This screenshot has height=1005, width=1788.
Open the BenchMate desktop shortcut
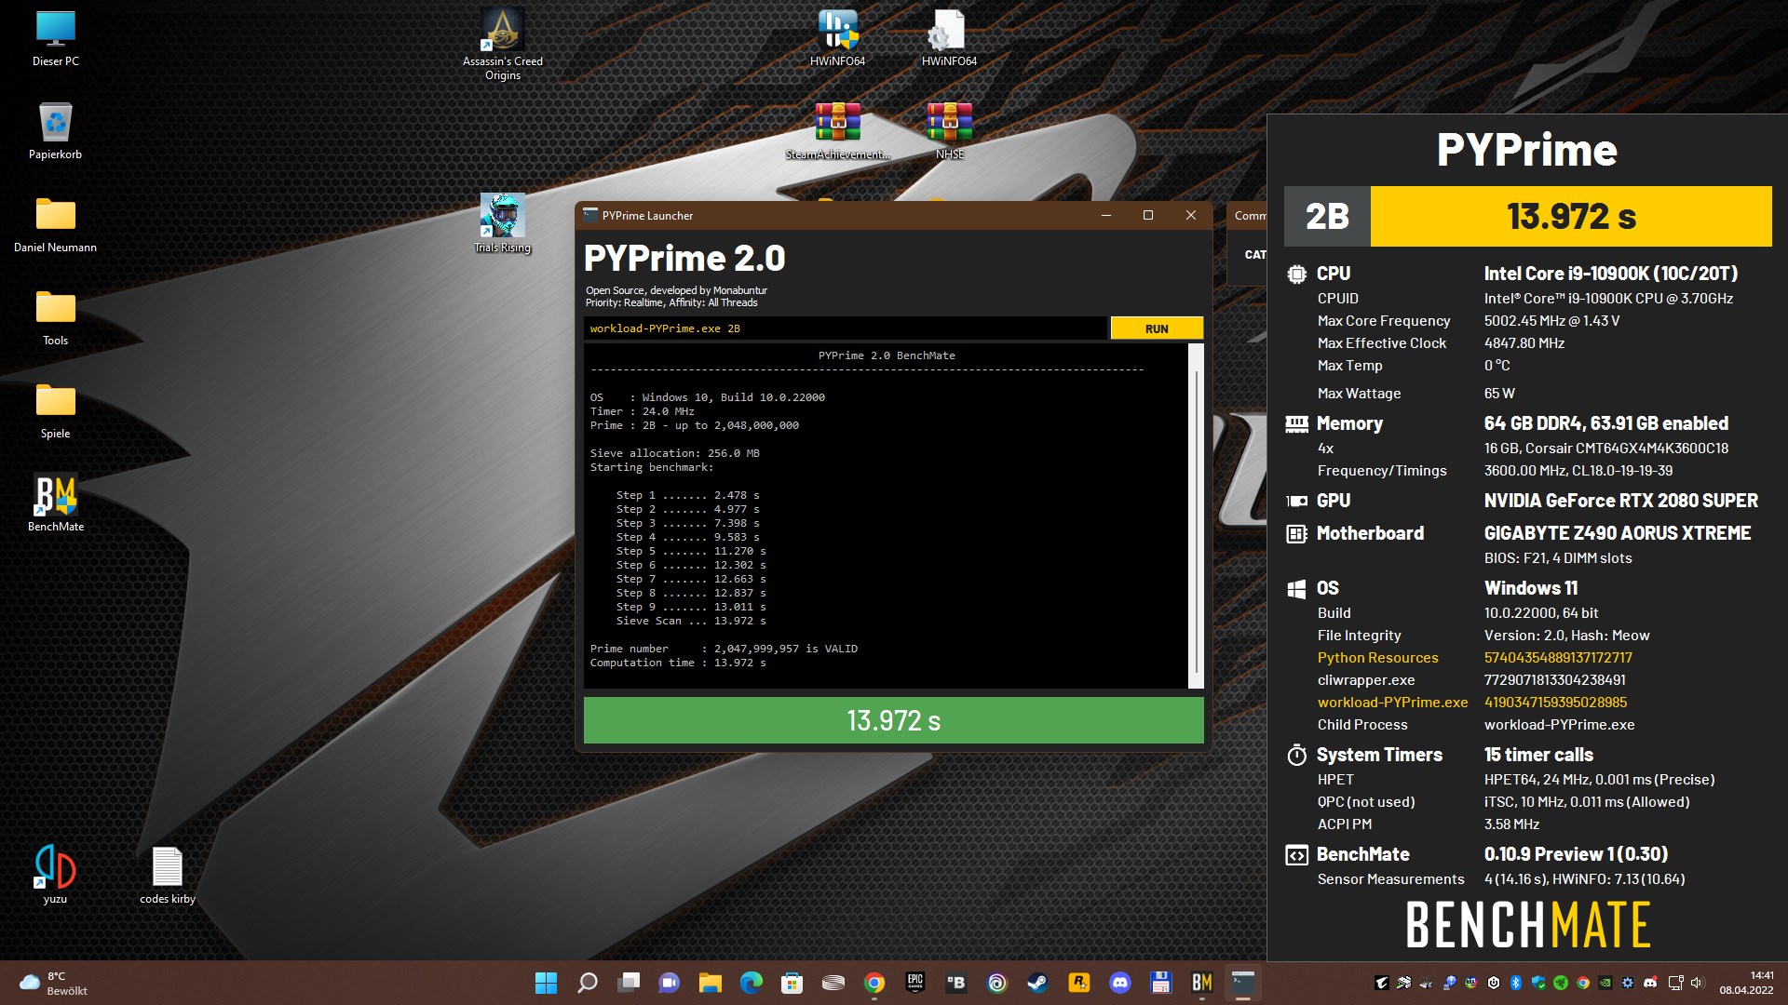click(56, 503)
